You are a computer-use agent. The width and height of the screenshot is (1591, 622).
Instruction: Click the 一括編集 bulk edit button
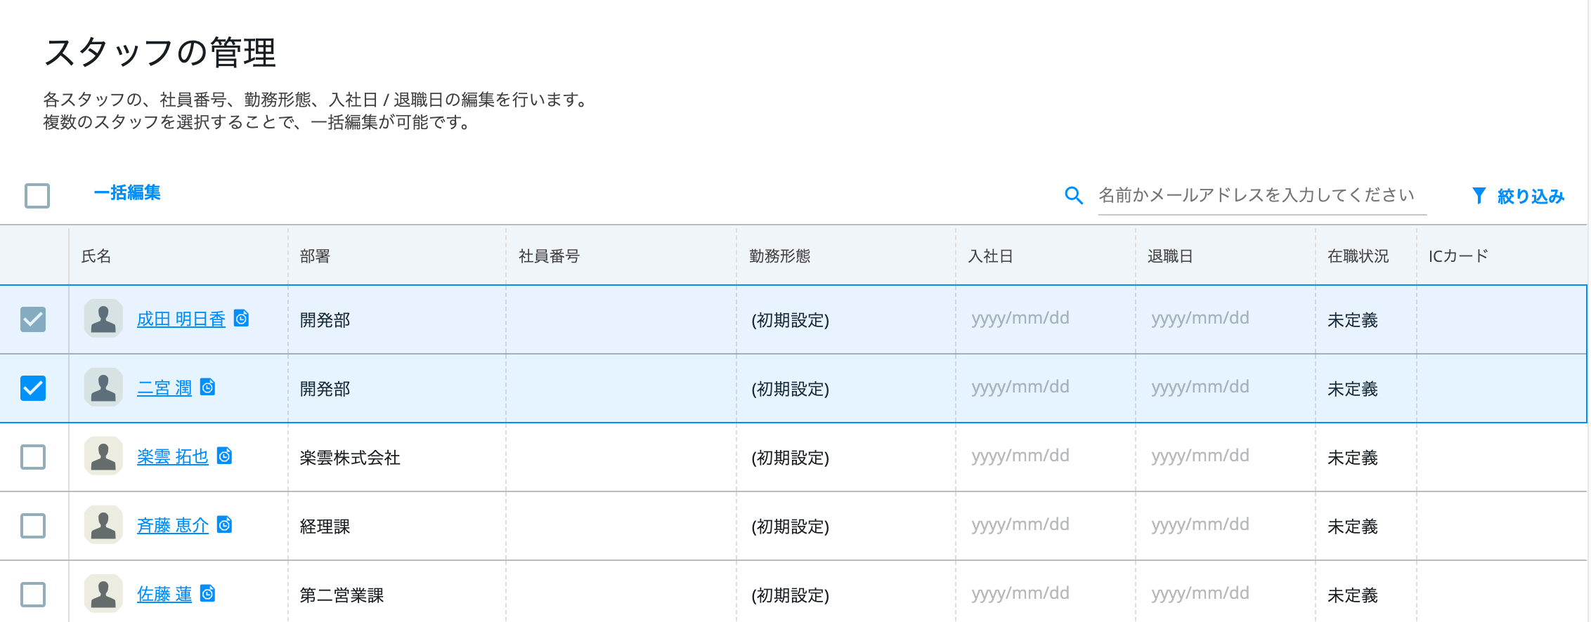(127, 193)
